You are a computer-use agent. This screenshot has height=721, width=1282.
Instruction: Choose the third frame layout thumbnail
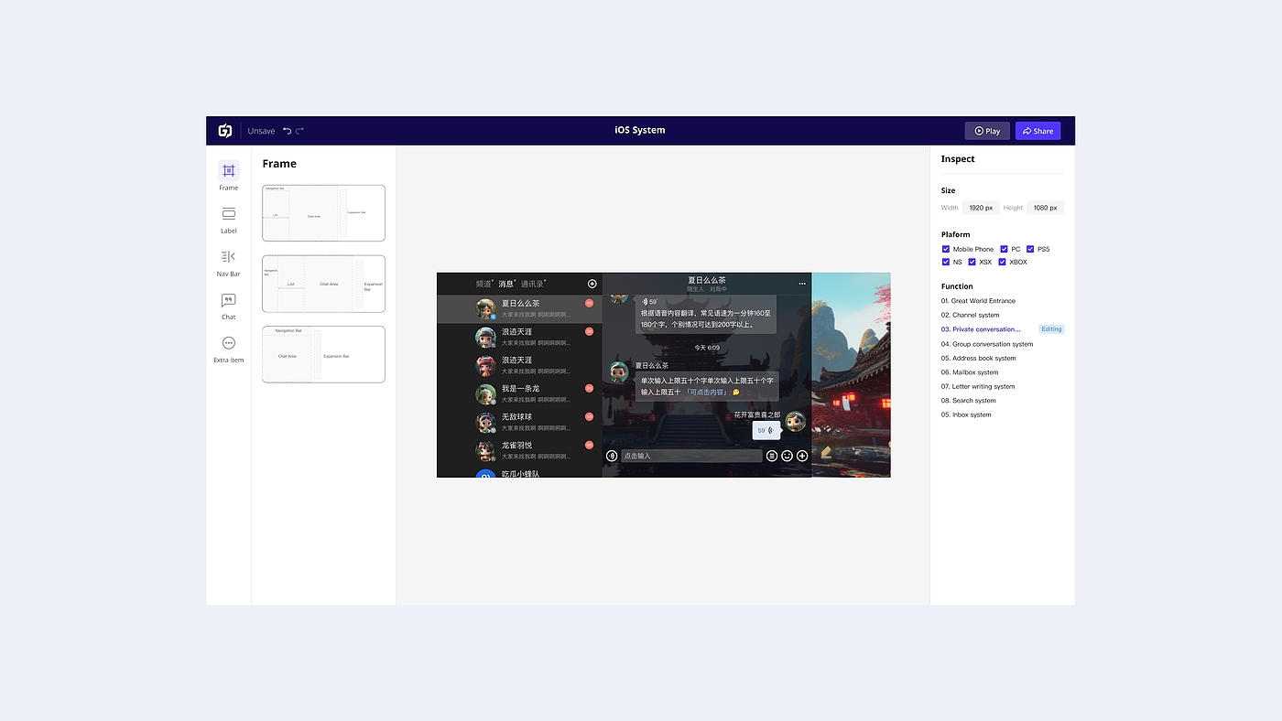coord(323,354)
